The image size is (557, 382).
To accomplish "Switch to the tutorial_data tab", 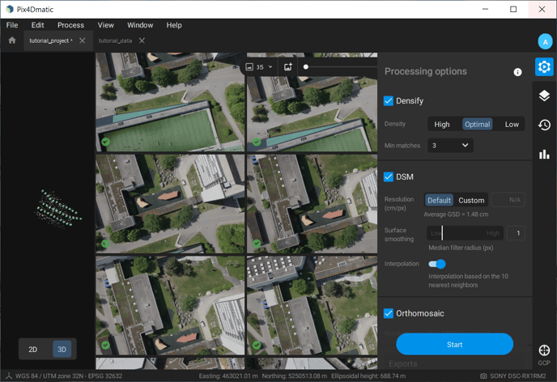I will 115,40.
